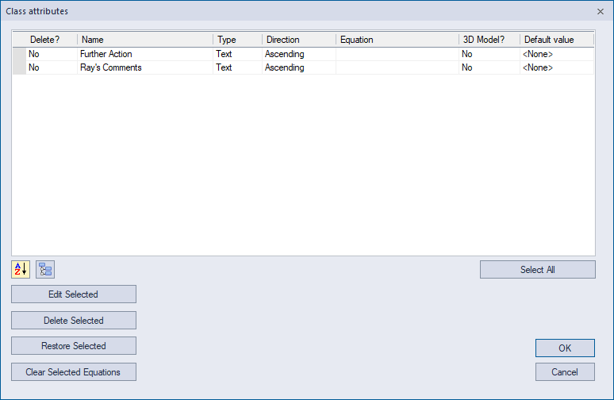Click Delete Selected button

click(x=74, y=321)
